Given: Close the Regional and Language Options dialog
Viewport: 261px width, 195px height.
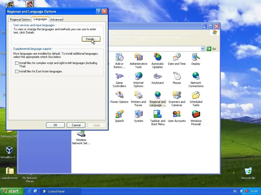Looking at the screenshot, I should pyautogui.click(x=105, y=11).
